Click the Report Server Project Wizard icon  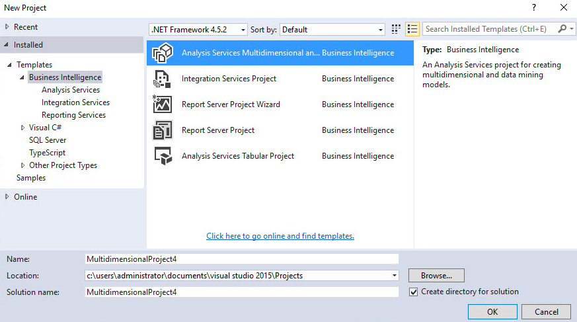(163, 104)
